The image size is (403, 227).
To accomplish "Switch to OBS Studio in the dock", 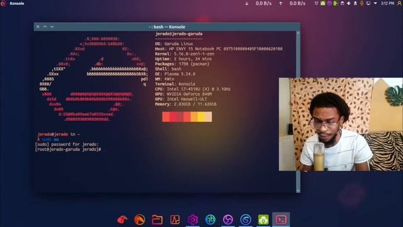I will pyautogui.click(x=228, y=220).
